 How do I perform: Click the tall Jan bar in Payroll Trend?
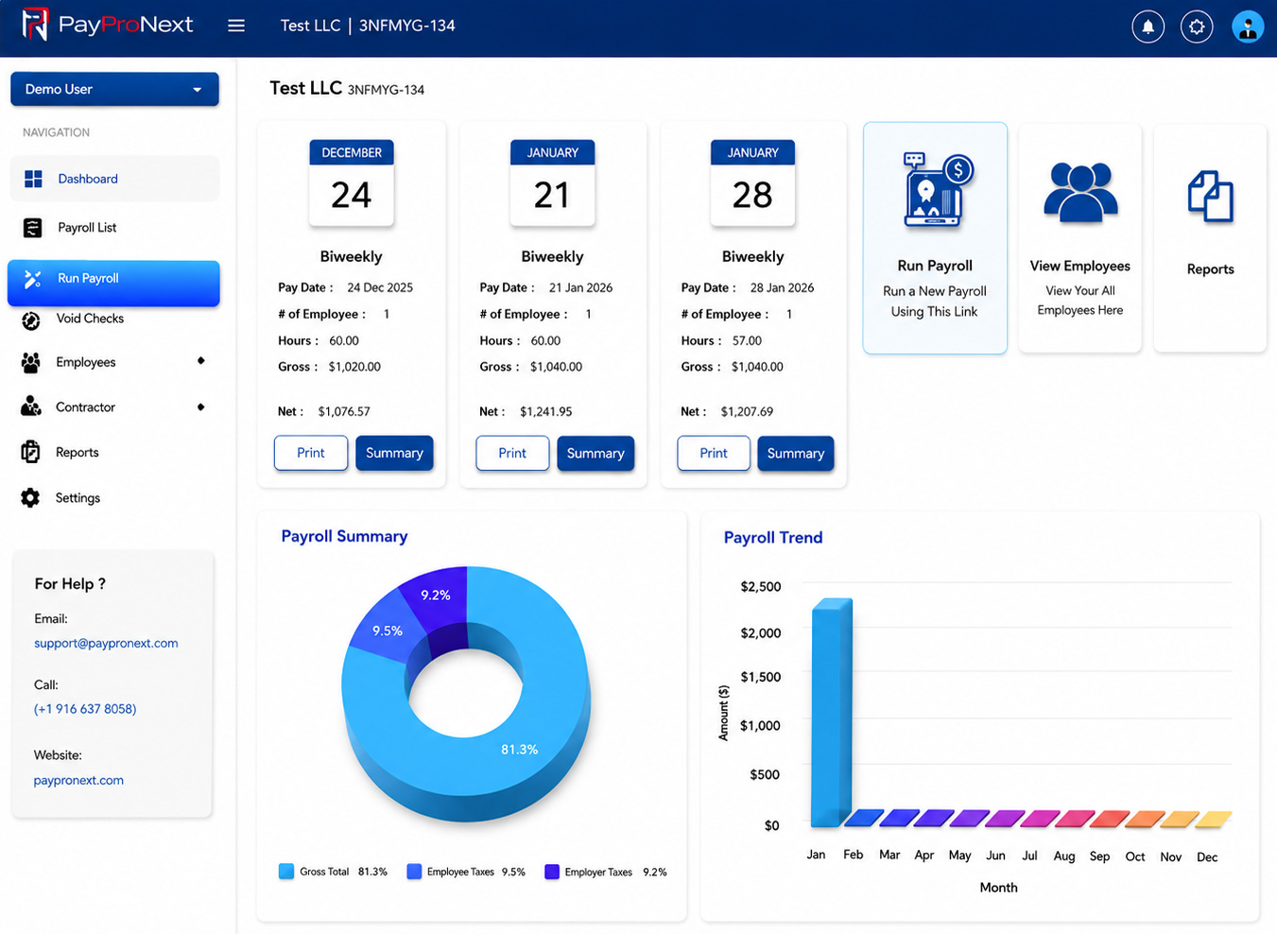pyautogui.click(x=832, y=712)
